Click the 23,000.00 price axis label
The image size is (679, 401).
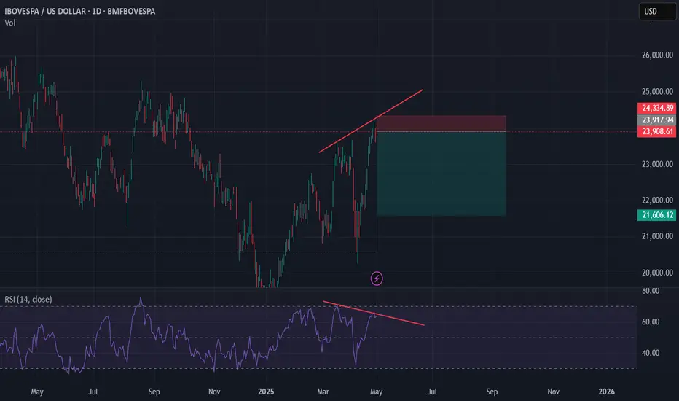point(657,164)
